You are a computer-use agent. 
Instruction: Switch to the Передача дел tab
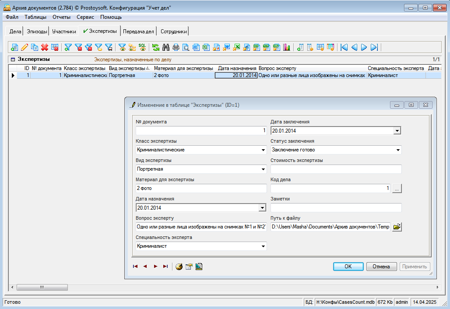(138, 32)
